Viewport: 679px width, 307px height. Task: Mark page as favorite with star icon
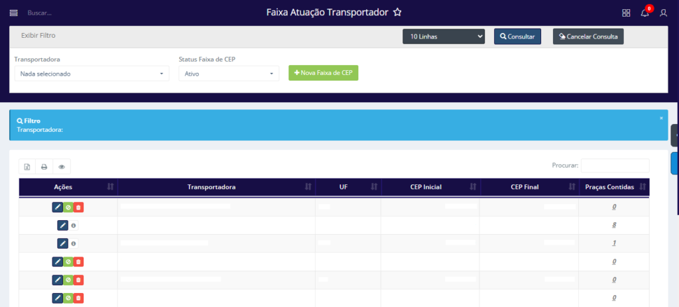(x=397, y=13)
